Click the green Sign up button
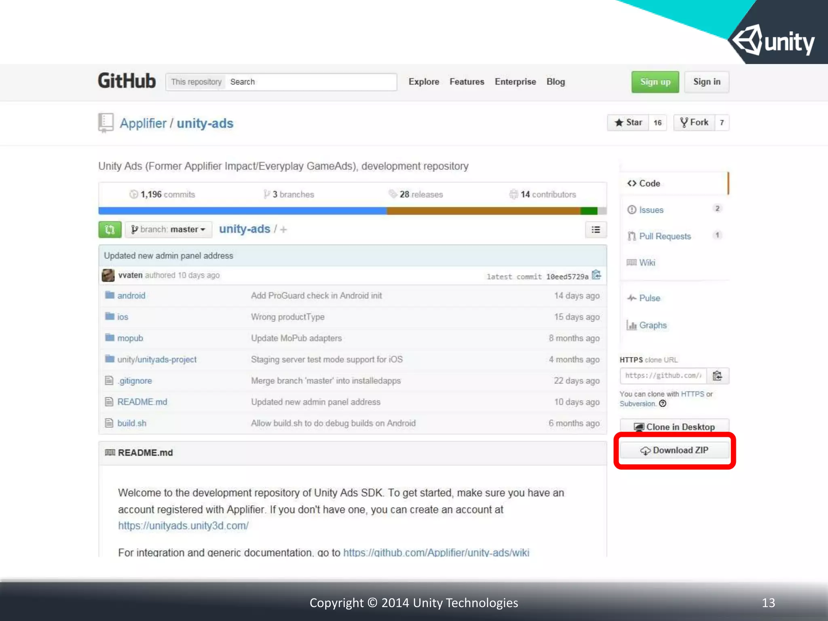The height and width of the screenshot is (621, 828). point(655,82)
